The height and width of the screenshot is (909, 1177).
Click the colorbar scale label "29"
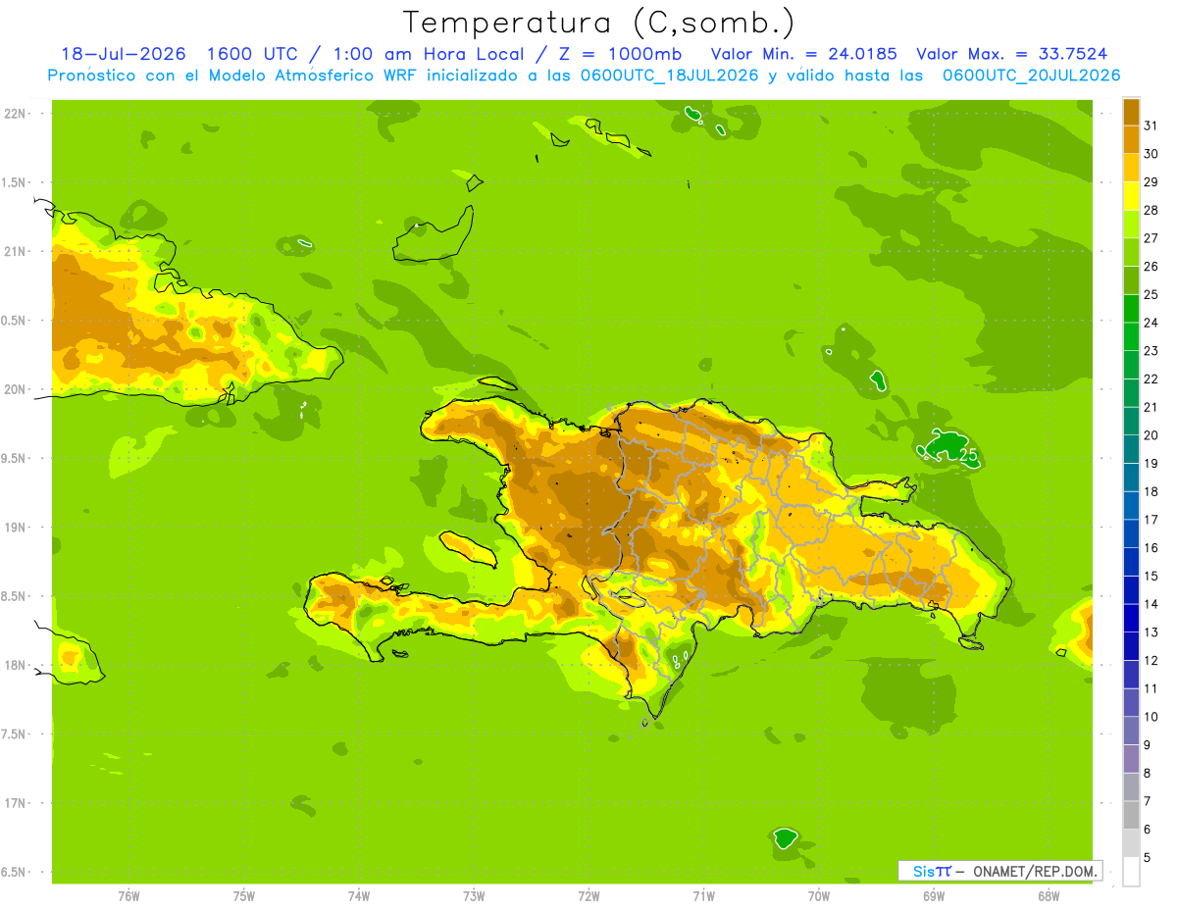tap(1151, 181)
